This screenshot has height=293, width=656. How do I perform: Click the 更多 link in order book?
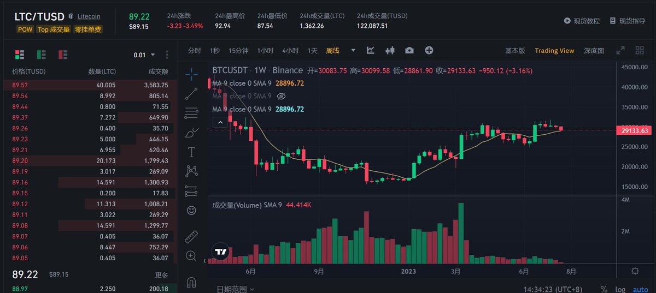pyautogui.click(x=161, y=275)
